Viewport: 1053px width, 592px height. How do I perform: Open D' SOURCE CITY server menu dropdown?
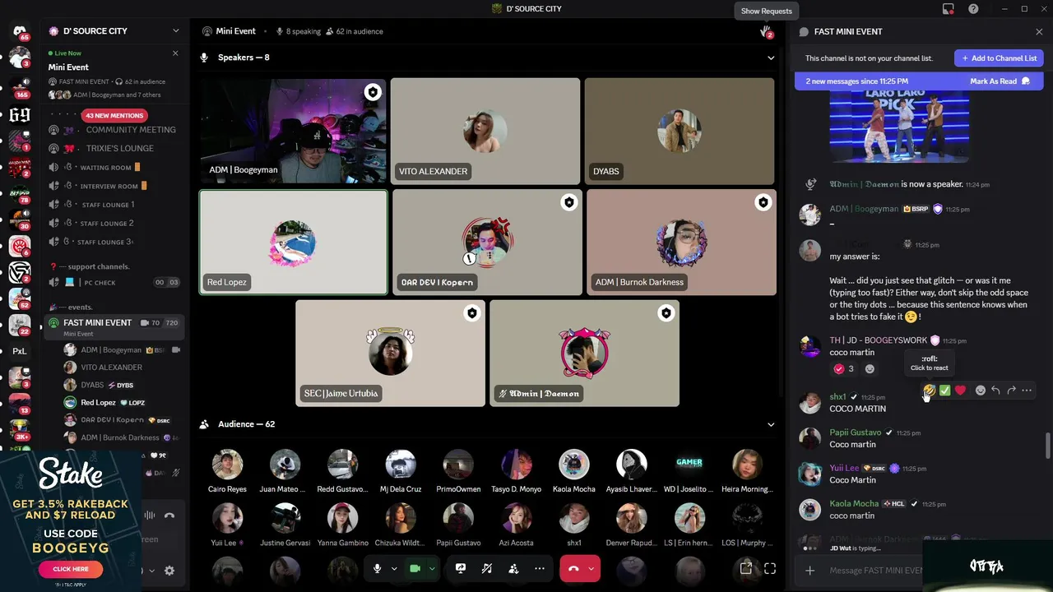pos(175,31)
